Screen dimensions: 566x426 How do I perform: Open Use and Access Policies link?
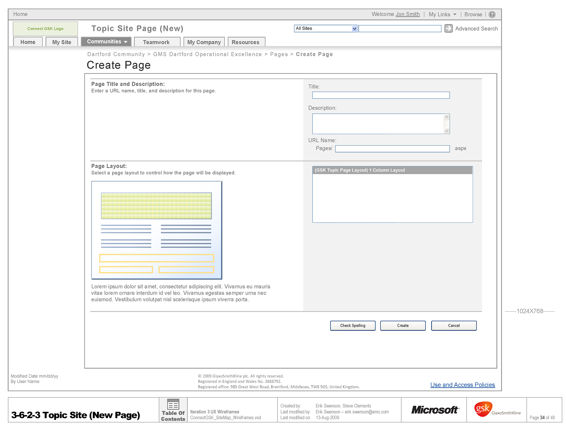coord(462,385)
